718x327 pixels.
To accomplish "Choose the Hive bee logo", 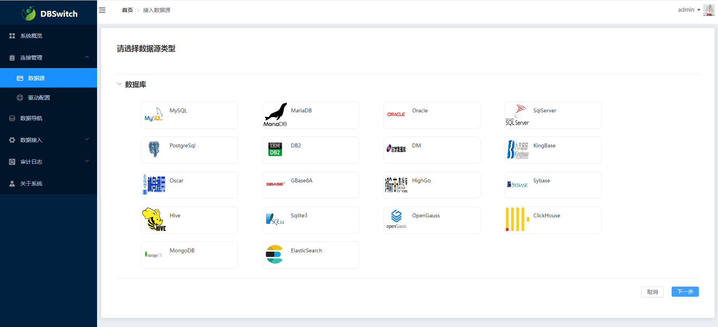I will (x=154, y=219).
